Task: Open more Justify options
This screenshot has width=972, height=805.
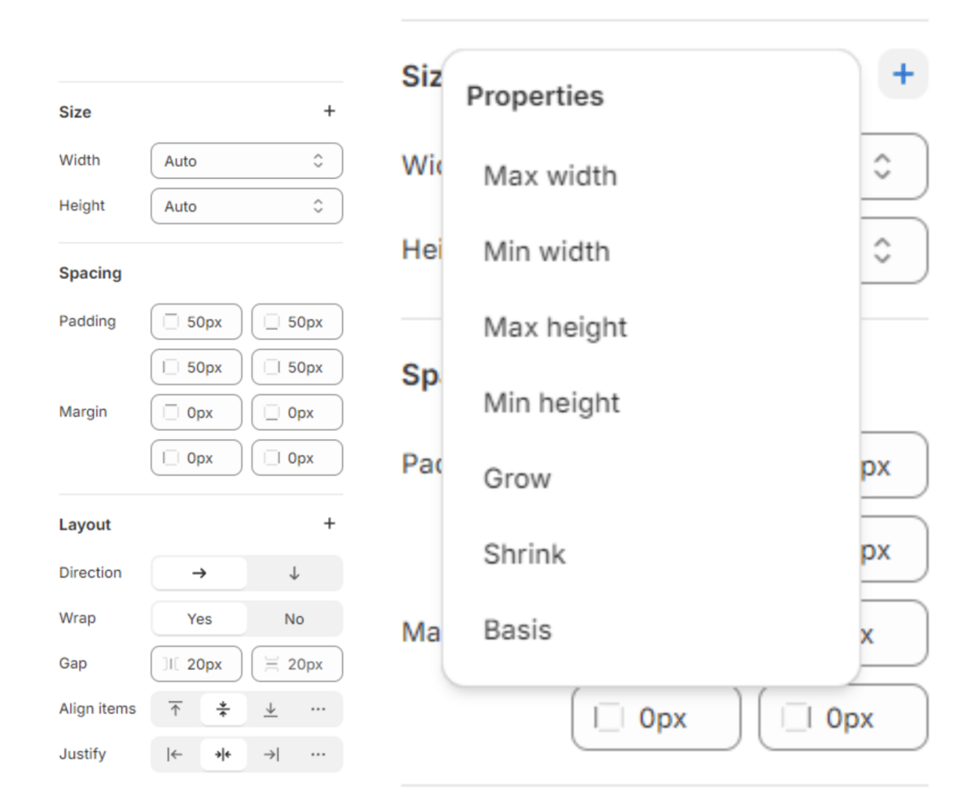Action: [x=318, y=754]
